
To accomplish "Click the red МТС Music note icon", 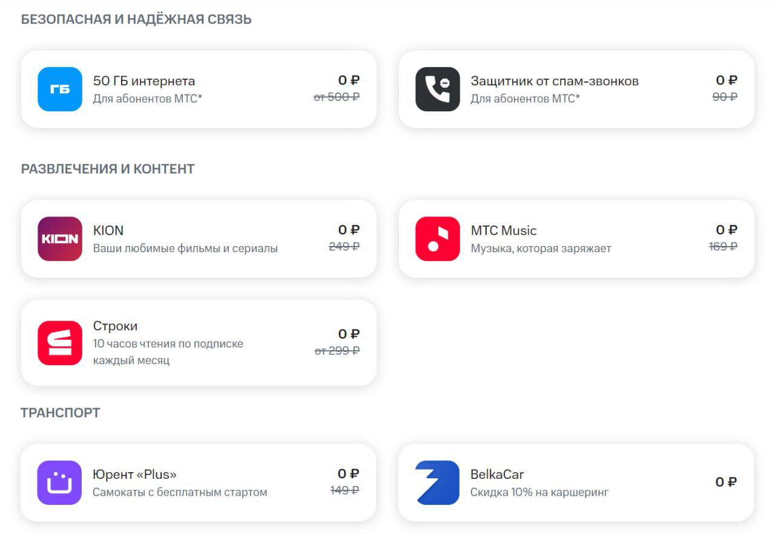I will tap(437, 239).
